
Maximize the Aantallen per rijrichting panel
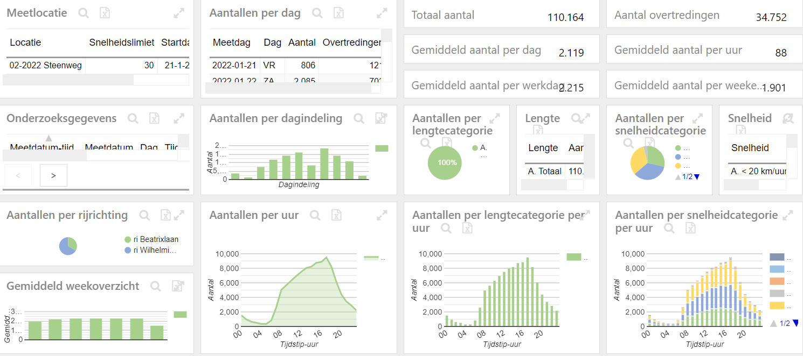point(179,215)
